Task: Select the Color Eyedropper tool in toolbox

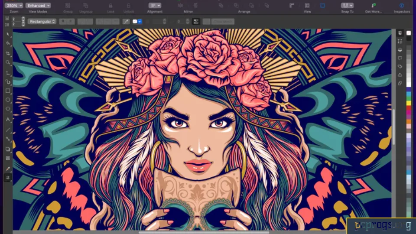Action: pos(8,169)
